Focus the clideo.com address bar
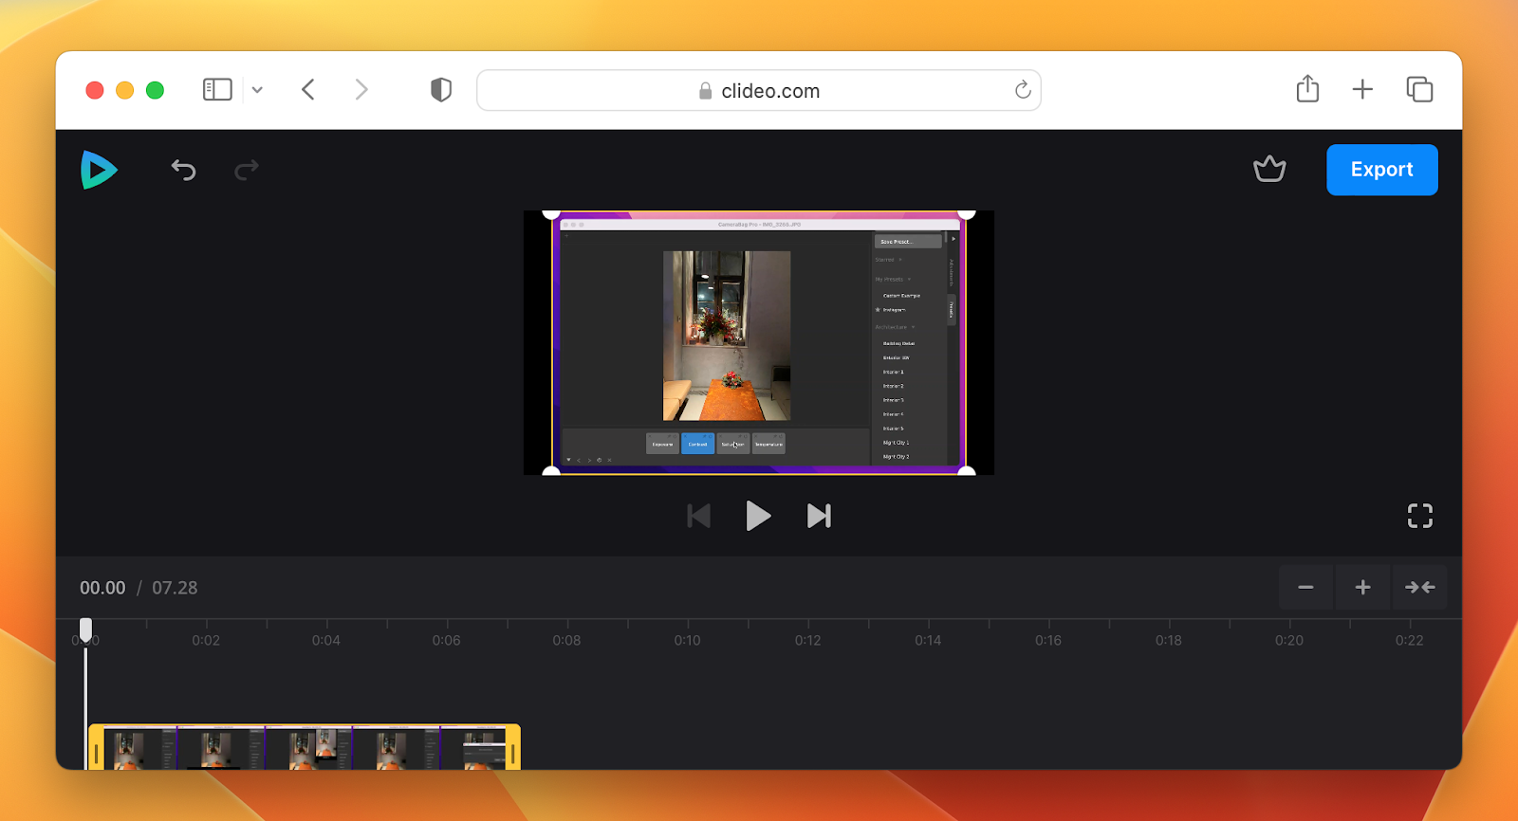 click(758, 90)
